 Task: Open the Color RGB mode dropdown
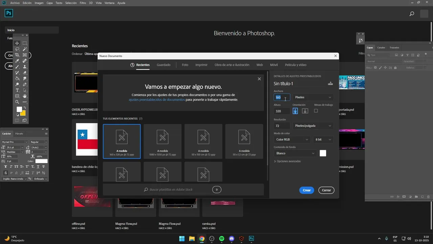[x=292, y=139]
